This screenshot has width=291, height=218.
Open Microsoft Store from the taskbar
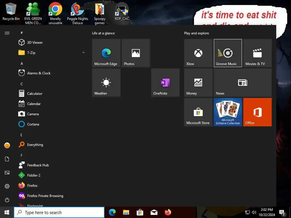pyautogui.click(x=140, y=212)
